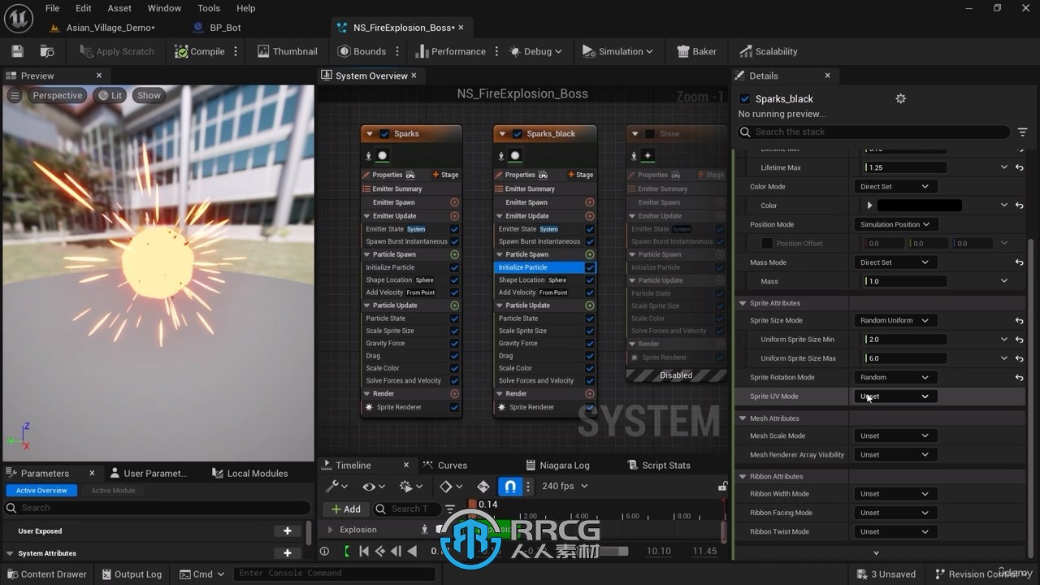Reset Sprite Size Mode to default arrow
1040x585 pixels.
(1020, 320)
